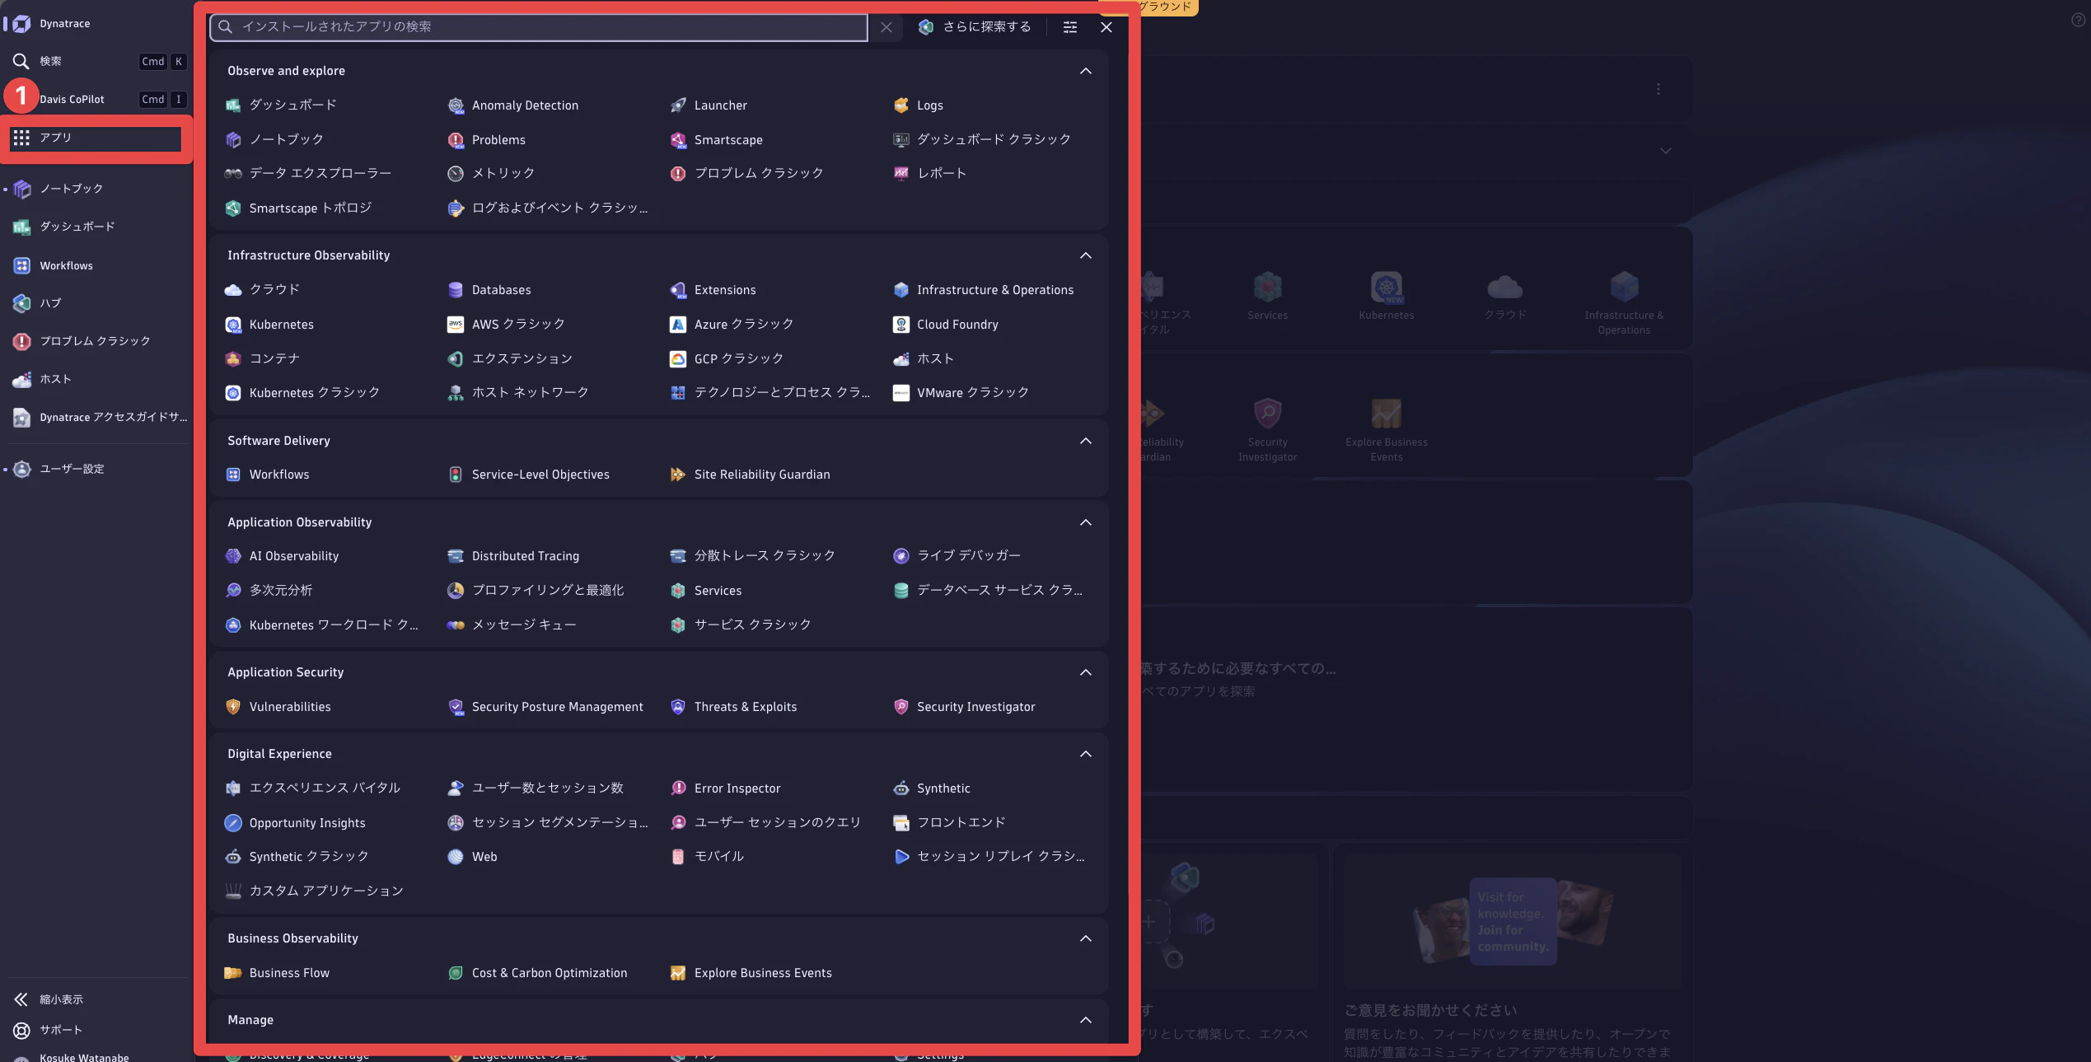Screen dimensions: 2091x1062
Task: Collapse the Application Observability section
Action: tap(1086, 522)
